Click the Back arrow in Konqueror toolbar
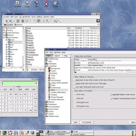Viewport: 136px width, 136px height. 11,21
